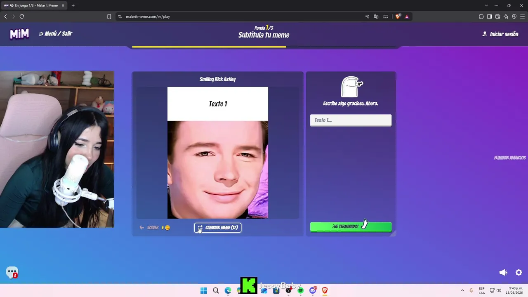Click the MiM logo
528x297 pixels.
click(19, 34)
